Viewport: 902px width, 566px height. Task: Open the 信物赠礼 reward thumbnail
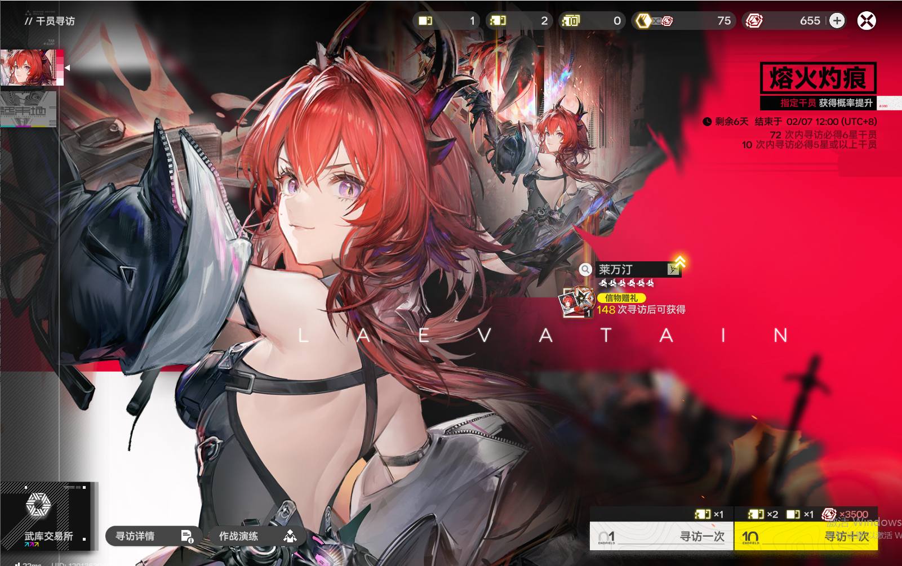pos(577,303)
